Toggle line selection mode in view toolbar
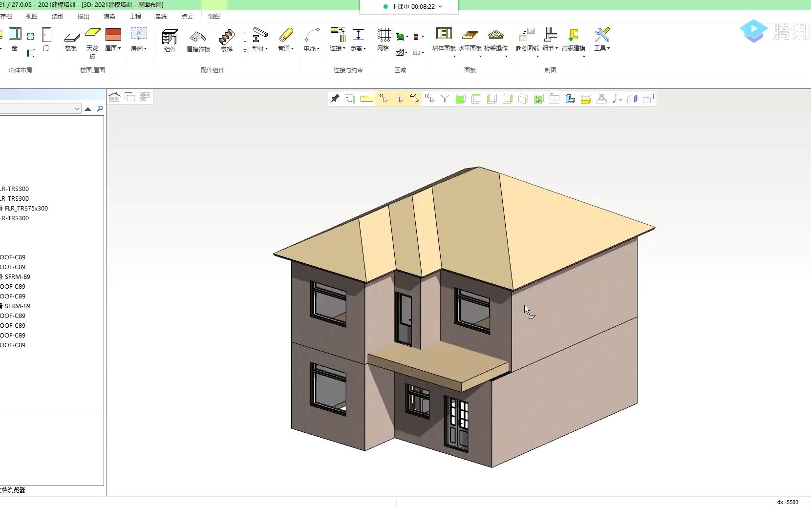811x507 pixels. click(399, 99)
